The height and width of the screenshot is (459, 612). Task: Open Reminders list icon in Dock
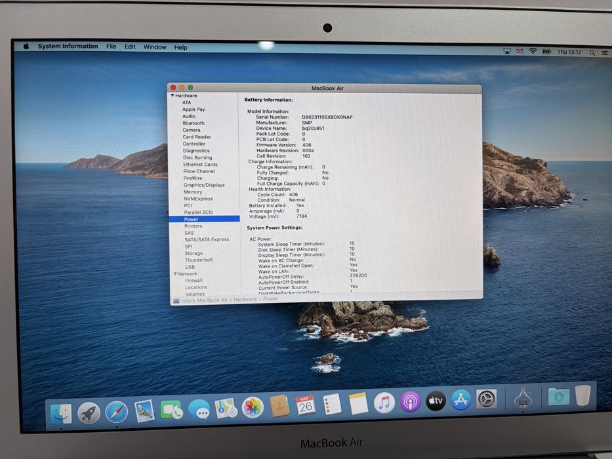click(332, 404)
